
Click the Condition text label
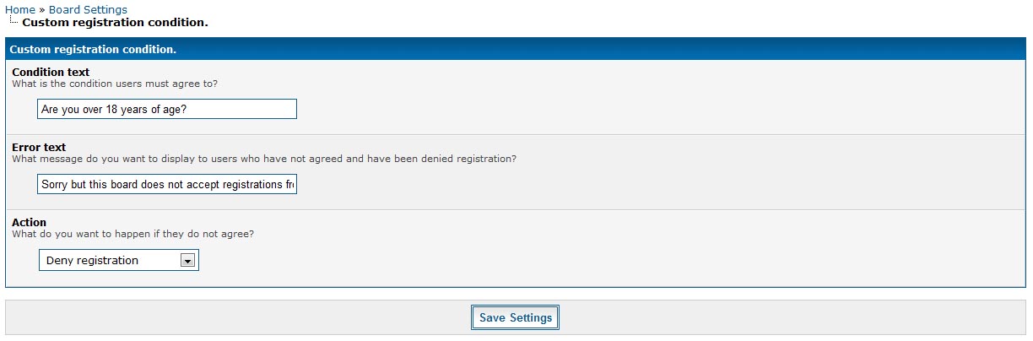[51, 72]
